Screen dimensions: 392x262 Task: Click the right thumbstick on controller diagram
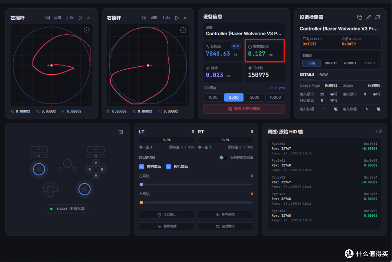click(85, 189)
